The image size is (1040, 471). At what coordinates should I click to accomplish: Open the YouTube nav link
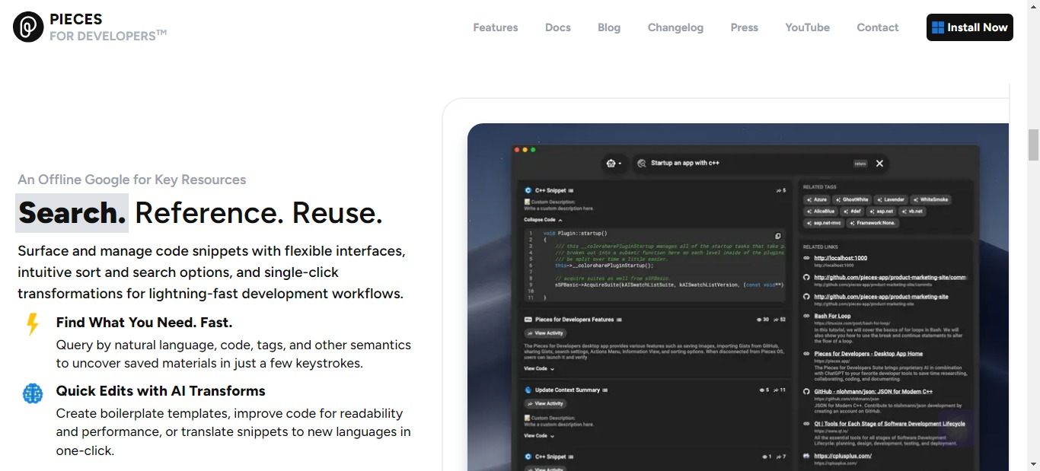coord(808,27)
